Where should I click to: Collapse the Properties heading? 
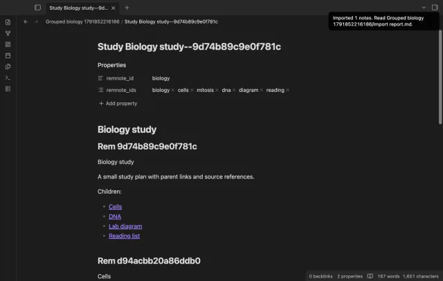[x=112, y=65]
